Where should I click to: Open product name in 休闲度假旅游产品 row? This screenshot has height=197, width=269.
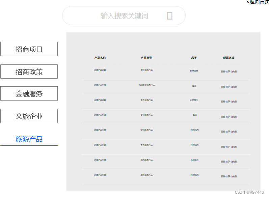click(100, 85)
